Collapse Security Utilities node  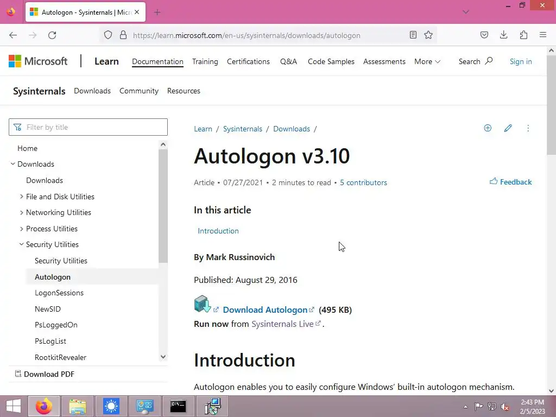[22, 244]
